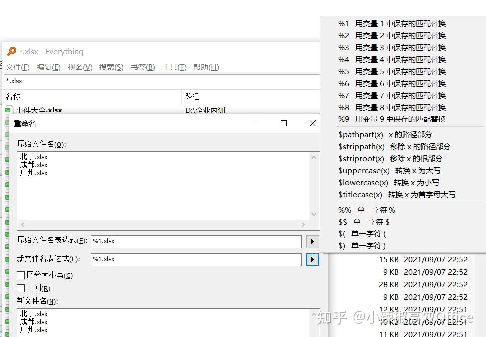Select $titlecase(x) 转换 x 为首字母大写 entry

point(397,195)
